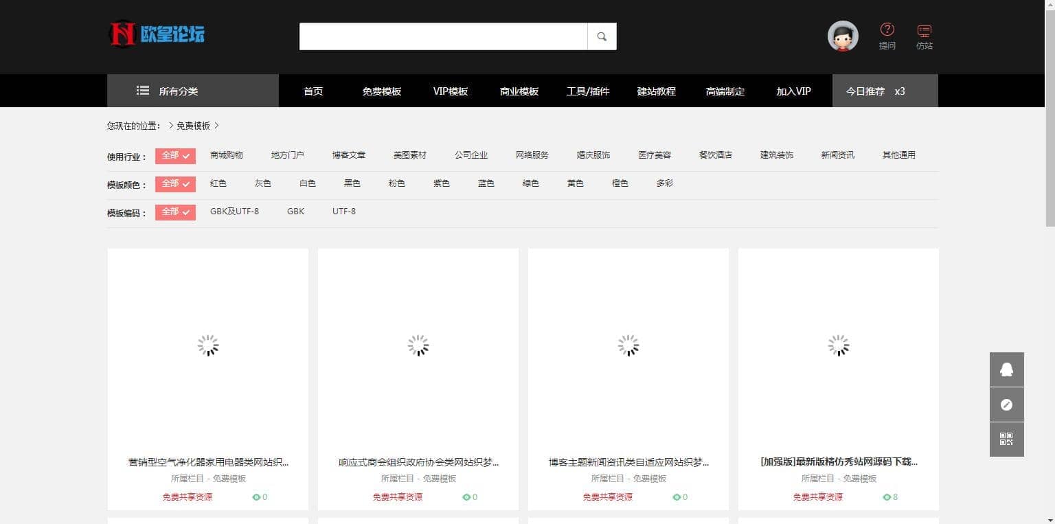The width and height of the screenshot is (1055, 524).
Task: Click the compass floating side button
Action: (x=1007, y=405)
